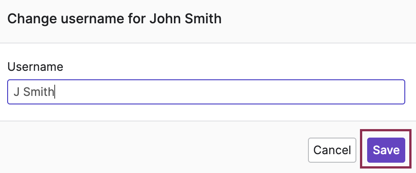Click the Cancel button
416x173 pixels.
tap(332, 150)
